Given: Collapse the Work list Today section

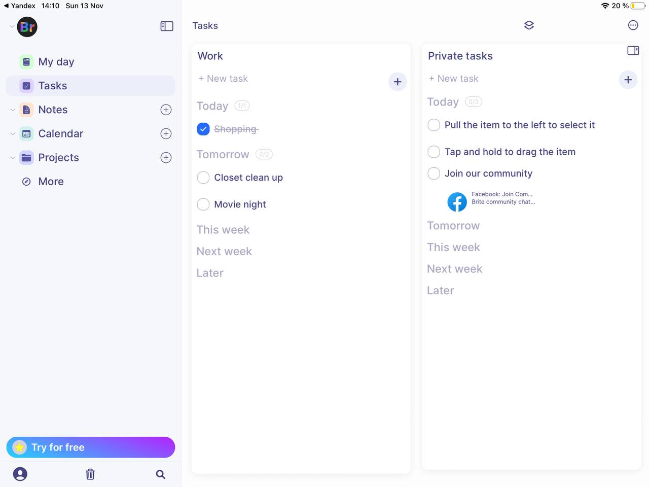Looking at the screenshot, I should click(x=212, y=106).
